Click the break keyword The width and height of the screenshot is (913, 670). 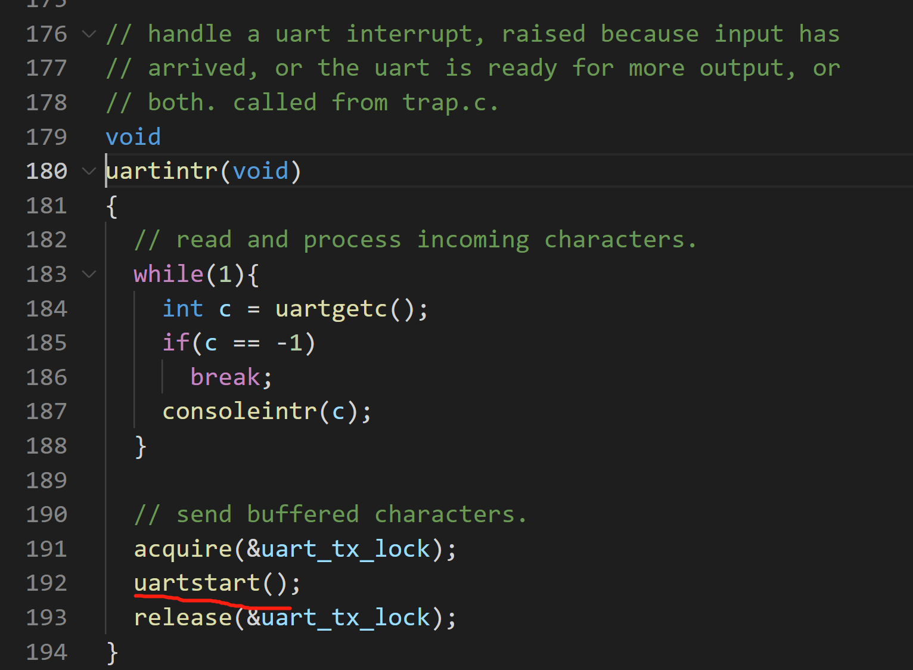(225, 377)
